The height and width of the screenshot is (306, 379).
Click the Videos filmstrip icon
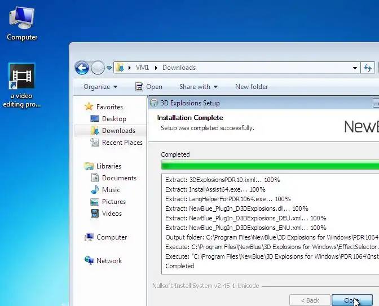coord(95,214)
